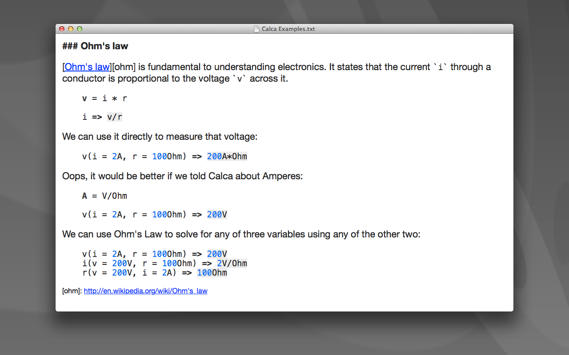Image resolution: width=569 pixels, height=355 pixels.
Task: Minimize the window with the yellow button
Action: pos(71,29)
